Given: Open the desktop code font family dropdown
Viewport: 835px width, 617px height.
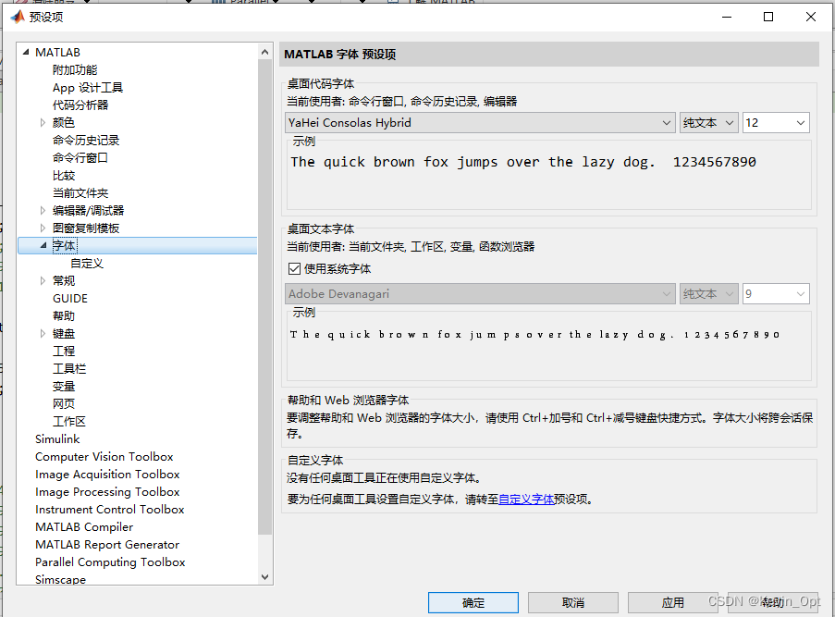Looking at the screenshot, I should 668,122.
